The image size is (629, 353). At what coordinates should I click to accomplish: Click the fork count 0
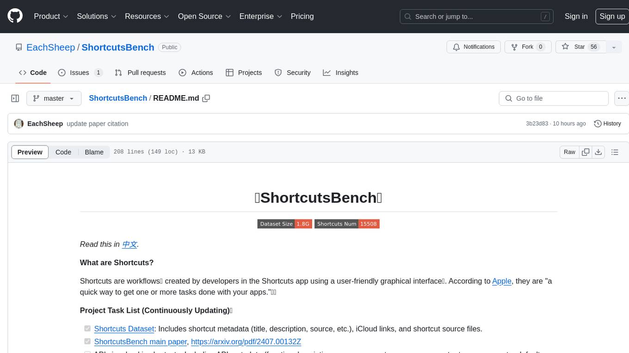(541, 47)
